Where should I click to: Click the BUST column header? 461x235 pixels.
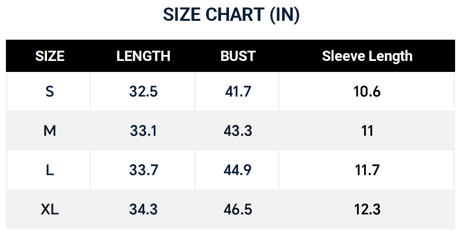pos(238,56)
